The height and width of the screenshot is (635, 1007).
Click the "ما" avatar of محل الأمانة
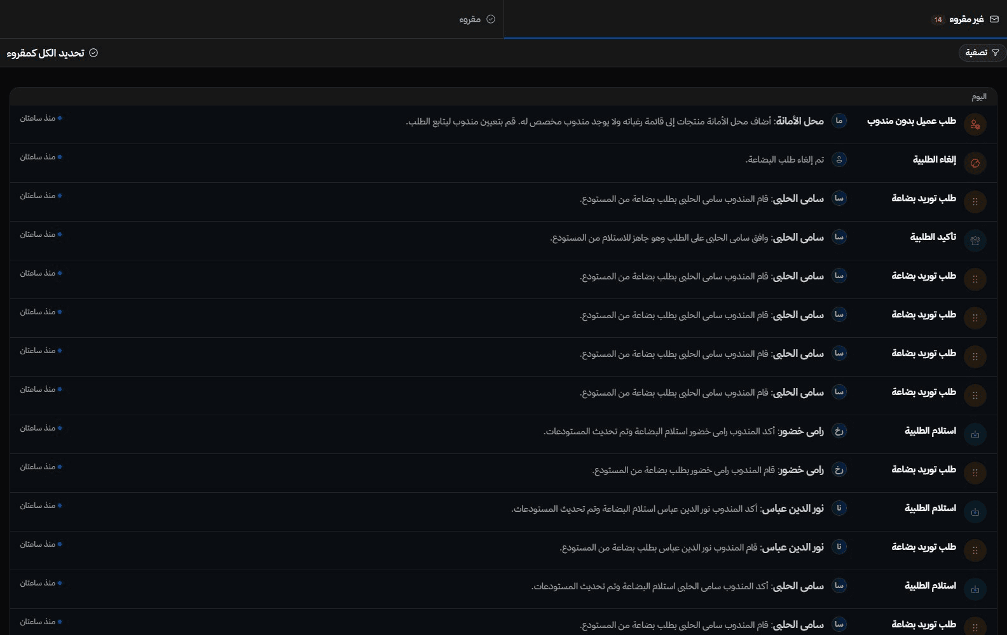[x=839, y=121]
